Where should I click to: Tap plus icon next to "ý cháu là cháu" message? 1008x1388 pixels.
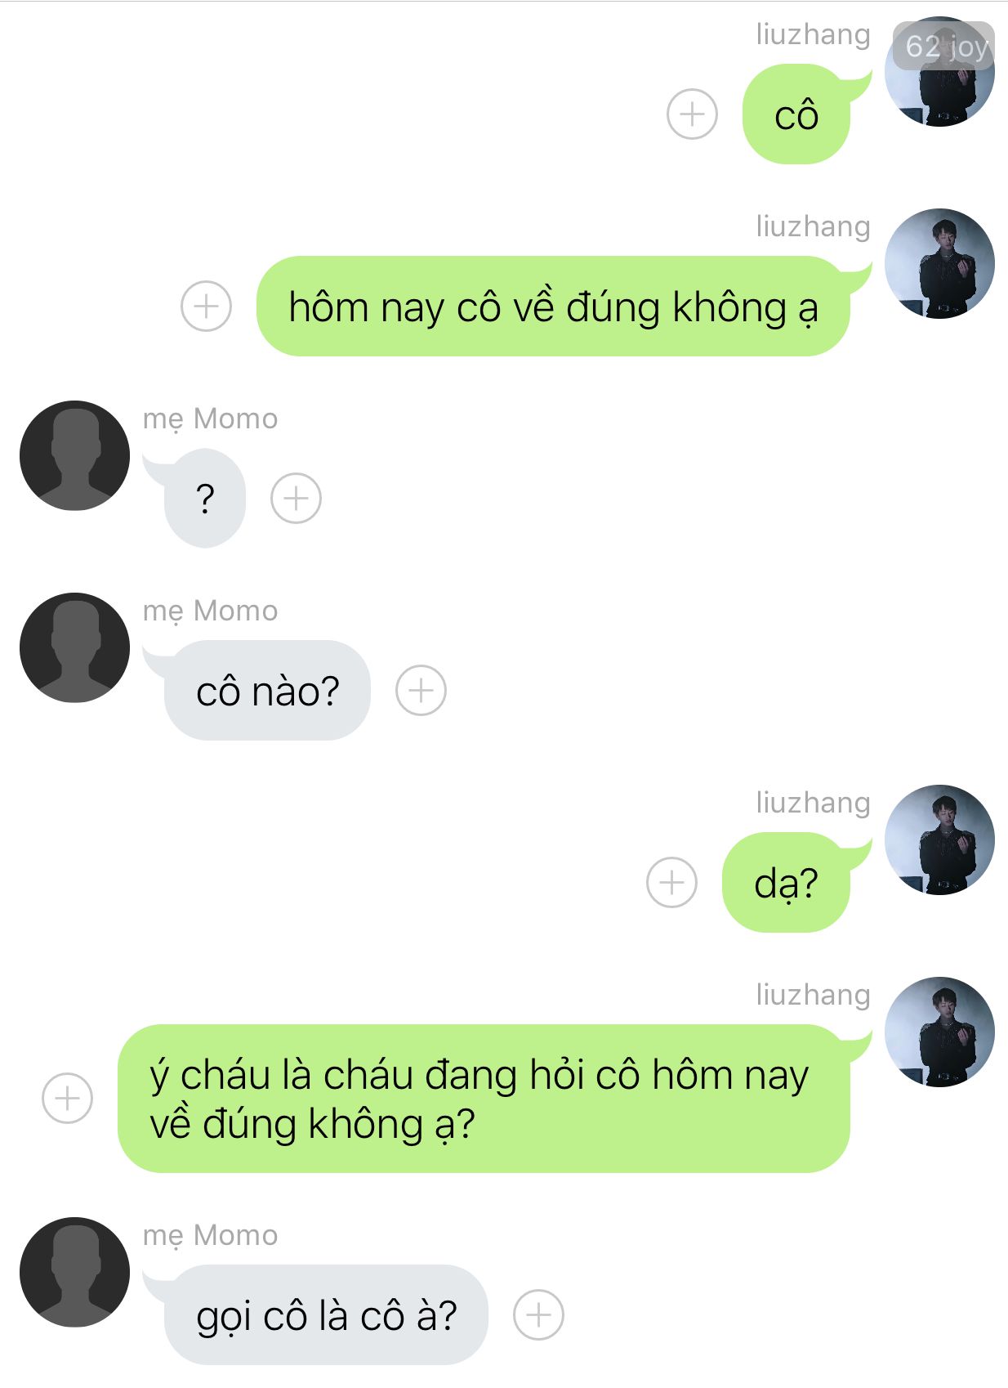point(67,1098)
